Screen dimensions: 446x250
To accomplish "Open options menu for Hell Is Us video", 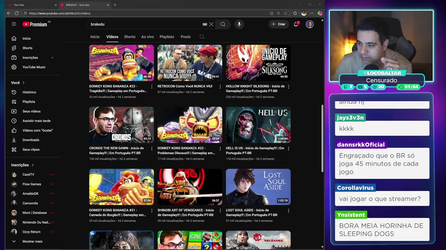I will (289, 149).
